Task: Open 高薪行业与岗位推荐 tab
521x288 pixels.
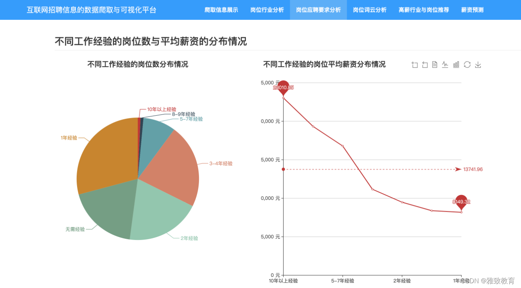Action: (424, 10)
